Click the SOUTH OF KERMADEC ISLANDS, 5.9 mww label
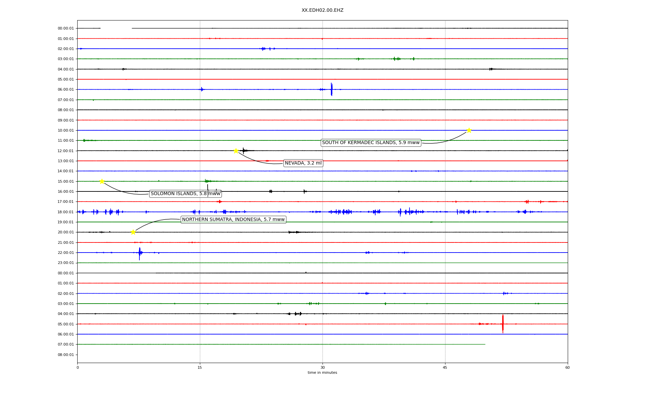645x403 pixels. (371, 143)
